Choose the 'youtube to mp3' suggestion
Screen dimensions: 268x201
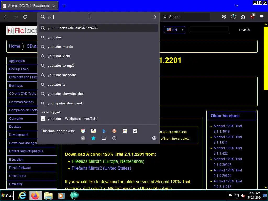point(98,65)
